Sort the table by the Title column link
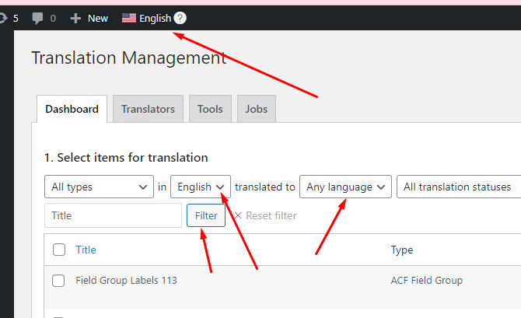This screenshot has height=318, width=521. [86, 250]
